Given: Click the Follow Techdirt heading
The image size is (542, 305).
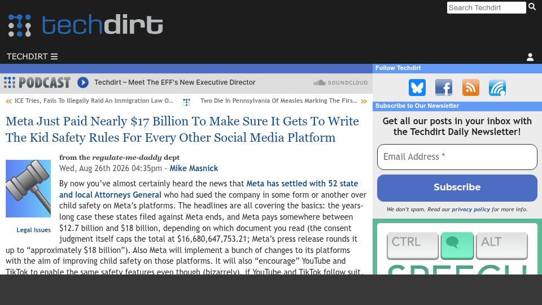Looking at the screenshot, I should (x=398, y=68).
